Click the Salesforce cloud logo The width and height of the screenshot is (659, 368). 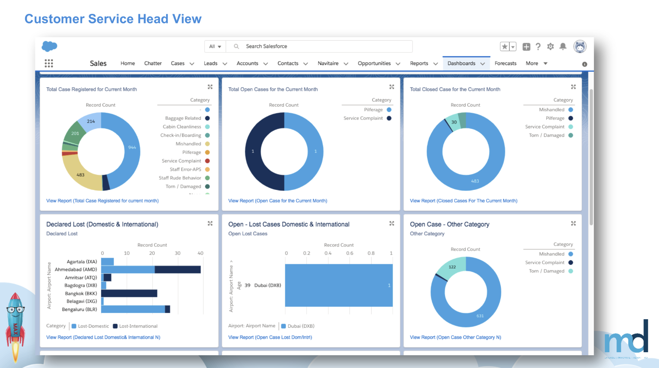(49, 46)
